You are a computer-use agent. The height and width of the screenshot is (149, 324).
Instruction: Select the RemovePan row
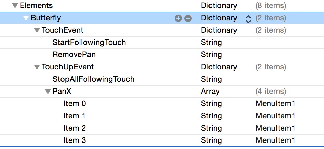tap(74, 55)
